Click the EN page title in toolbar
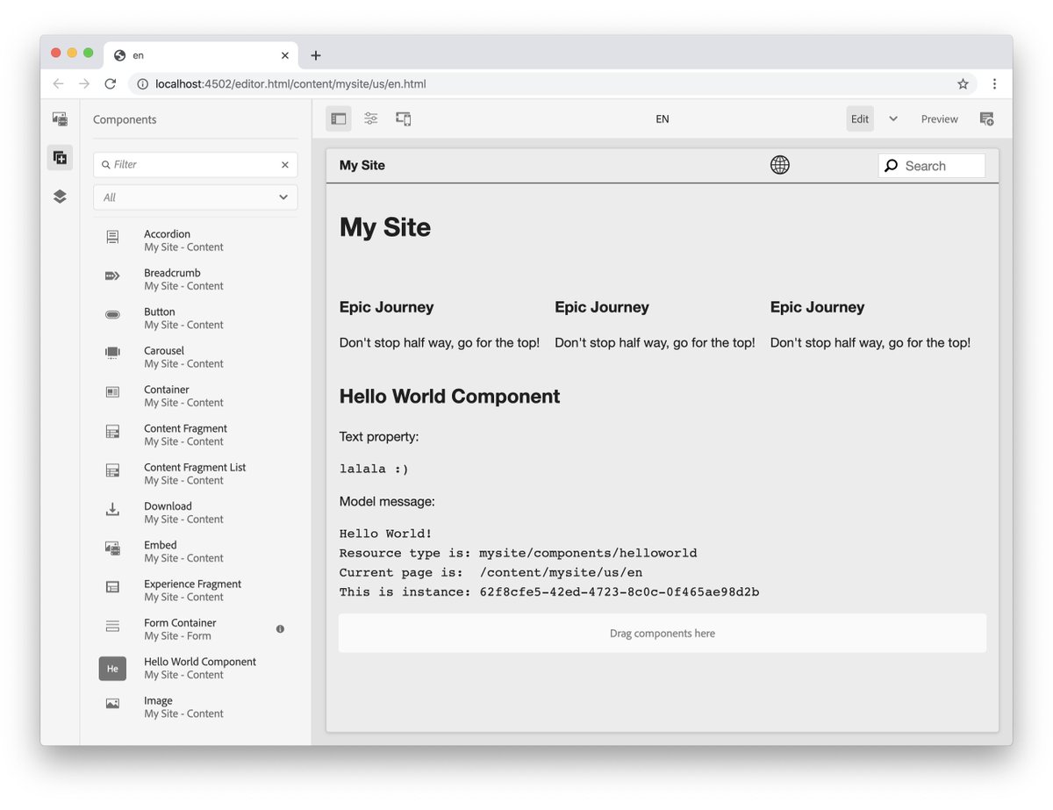 pos(663,119)
